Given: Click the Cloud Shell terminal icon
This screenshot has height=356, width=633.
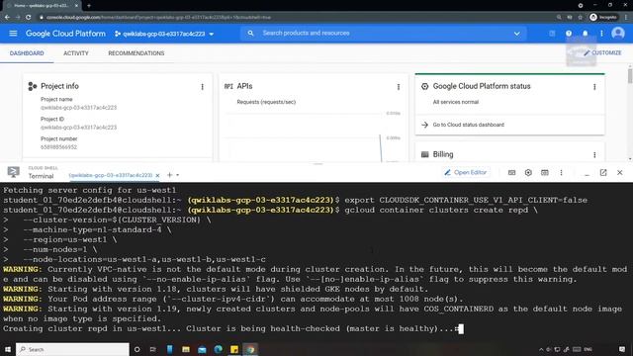Looking at the screenshot, I should coord(13,172).
